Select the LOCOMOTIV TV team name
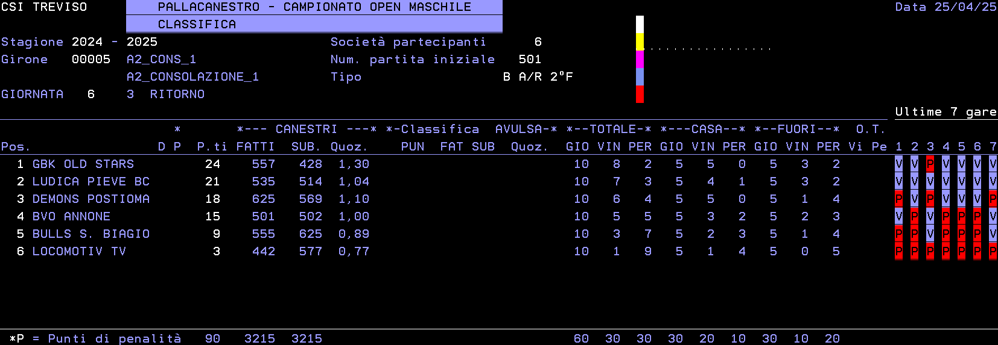Viewport: 998px width, 345px height. click(x=79, y=252)
